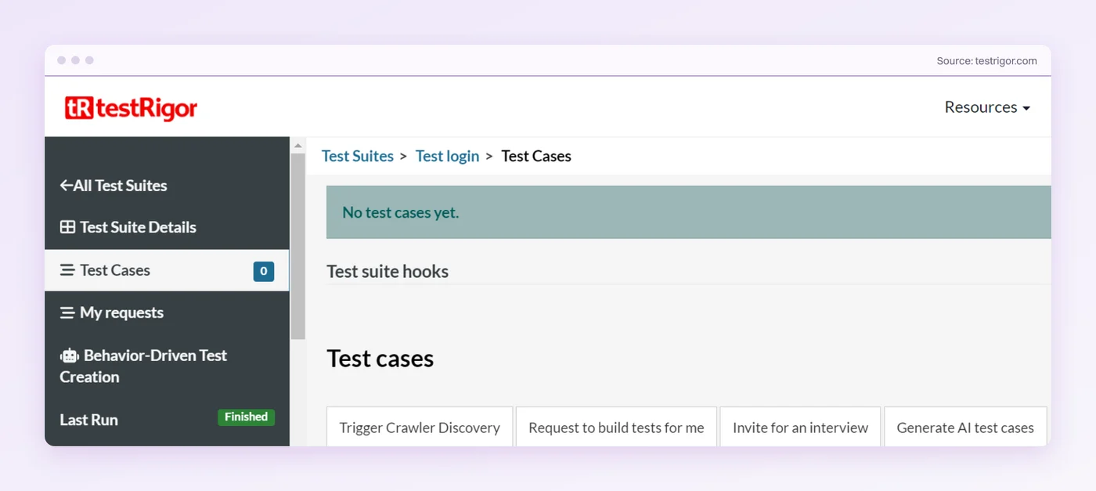The width and height of the screenshot is (1096, 491).
Task: Click Request to build tests for me
Action: (x=616, y=427)
